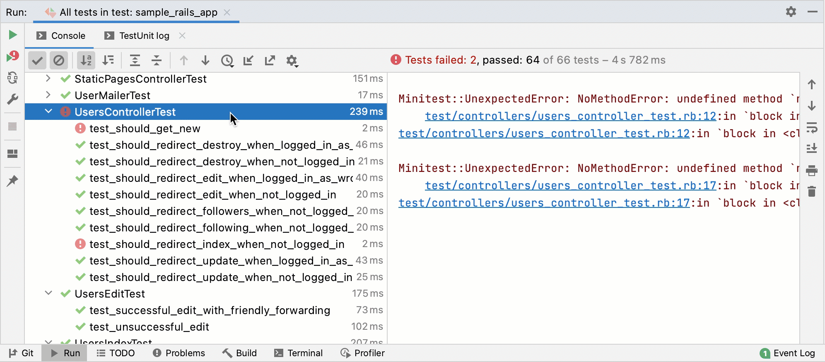
Task: Rerun all tests with the green play icon
Action: (x=13, y=35)
